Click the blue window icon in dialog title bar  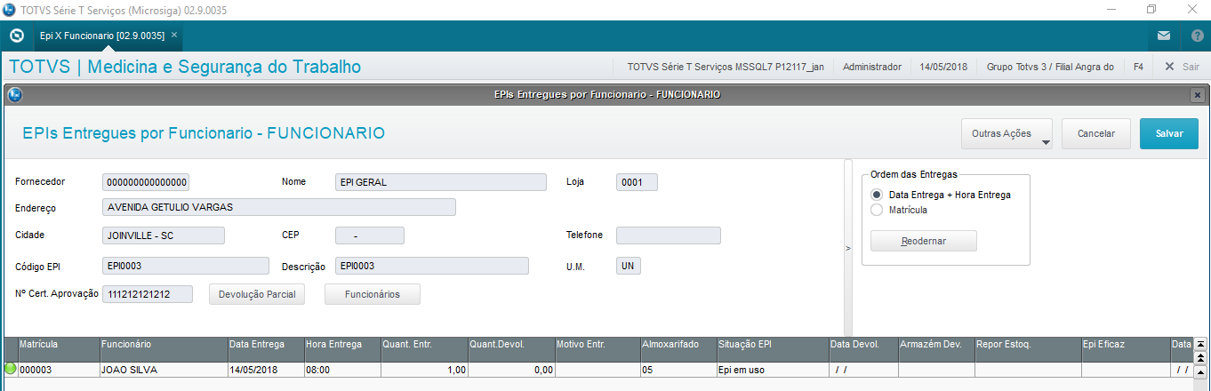tap(14, 94)
